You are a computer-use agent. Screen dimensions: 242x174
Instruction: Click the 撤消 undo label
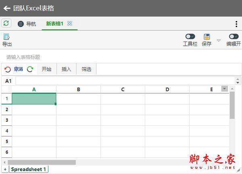coord(18,69)
